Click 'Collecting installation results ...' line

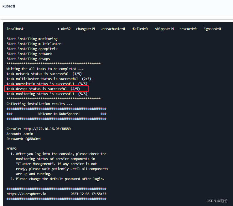(x=39, y=104)
